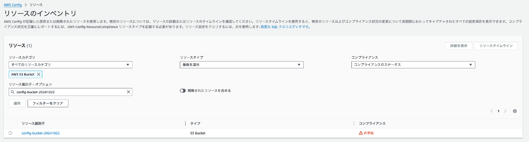
Task: Click the search magnifier icon in the identifier field
Action: pos(13,92)
